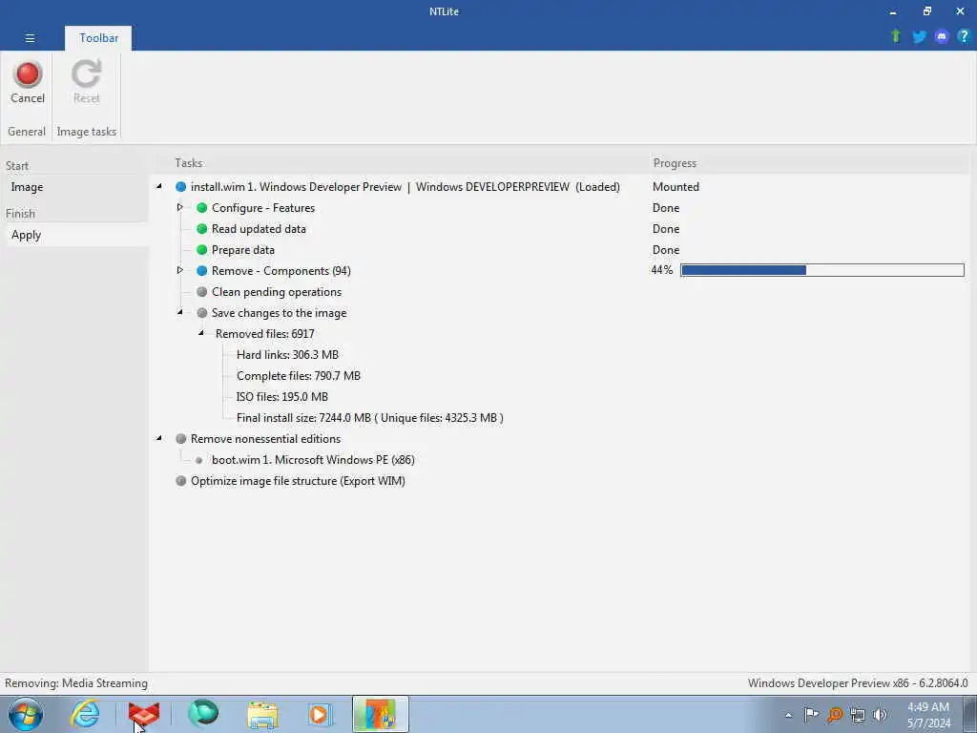Select Hard links: 306.3 MB row
This screenshot has height=733, width=977.
tap(287, 355)
